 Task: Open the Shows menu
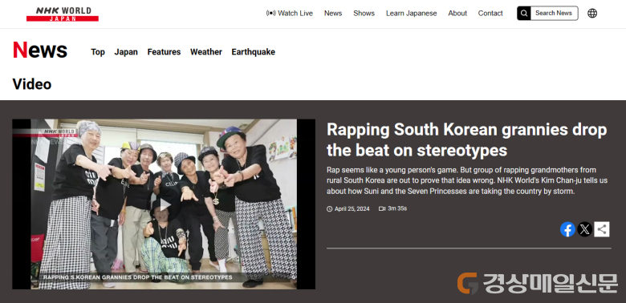pos(364,13)
